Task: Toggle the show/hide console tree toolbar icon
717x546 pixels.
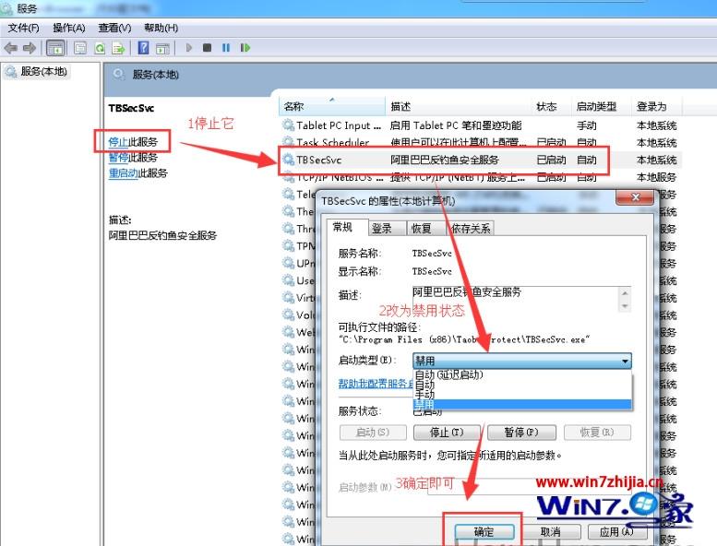Action: [x=55, y=48]
